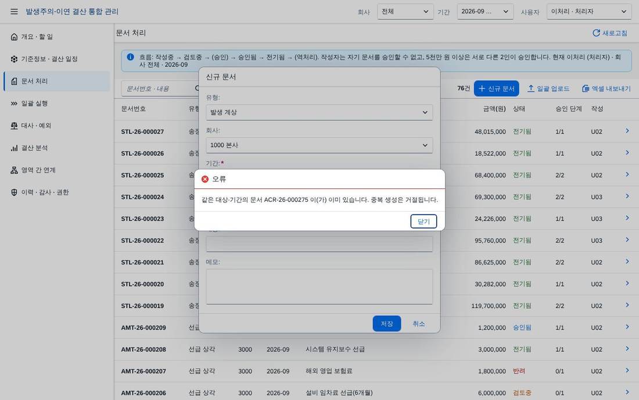Screen dimensions: 639x400
Task: Click the info icon in flow banner
Action: (130, 57)
